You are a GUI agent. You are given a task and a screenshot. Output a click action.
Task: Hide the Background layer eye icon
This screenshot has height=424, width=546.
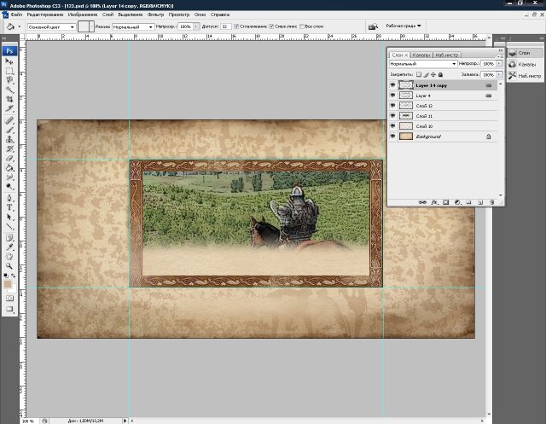[x=392, y=136]
